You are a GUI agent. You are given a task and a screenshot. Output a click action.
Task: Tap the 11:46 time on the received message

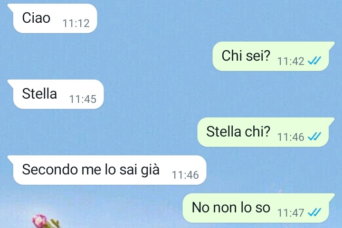click(185, 175)
